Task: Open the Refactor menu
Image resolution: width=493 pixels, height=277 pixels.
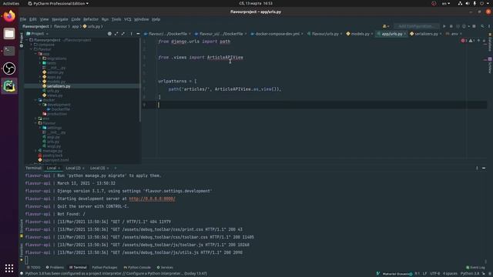Action: (91, 19)
